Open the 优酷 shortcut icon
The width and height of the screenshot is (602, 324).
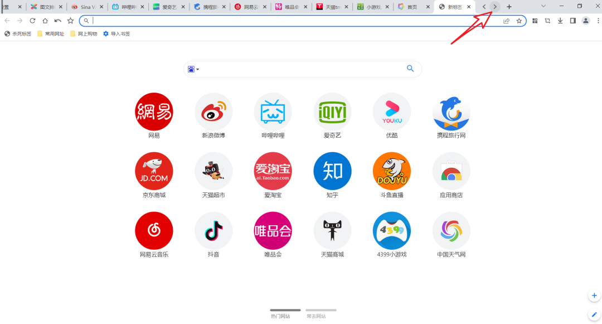click(392, 112)
